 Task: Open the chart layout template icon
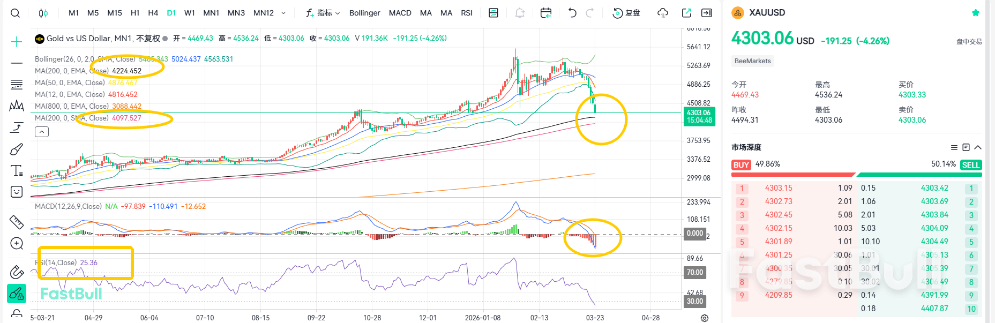pyautogui.click(x=493, y=13)
